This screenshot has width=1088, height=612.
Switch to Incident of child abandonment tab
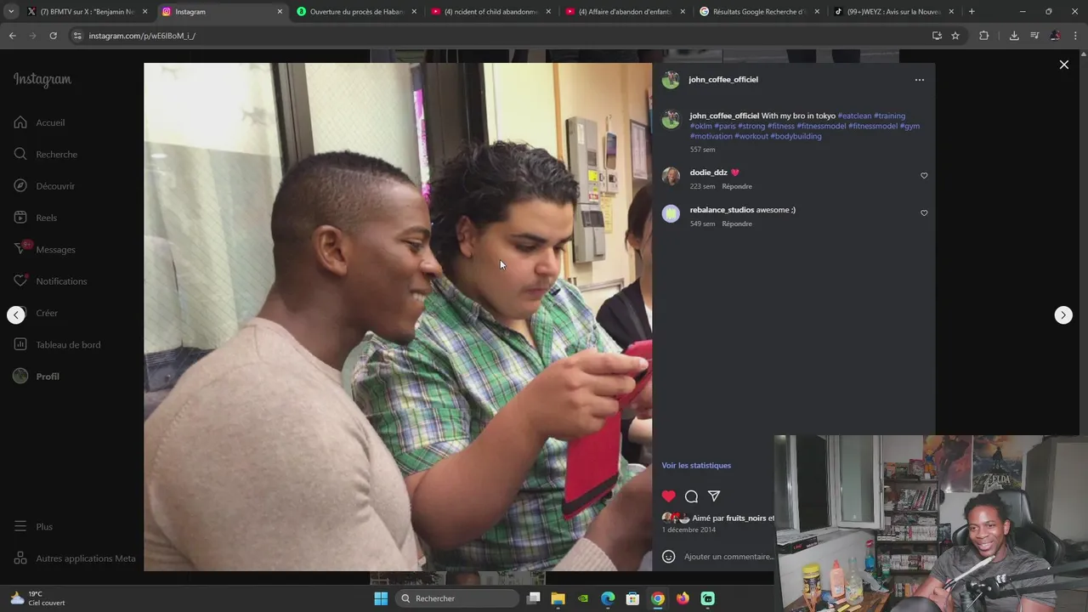coord(491,12)
